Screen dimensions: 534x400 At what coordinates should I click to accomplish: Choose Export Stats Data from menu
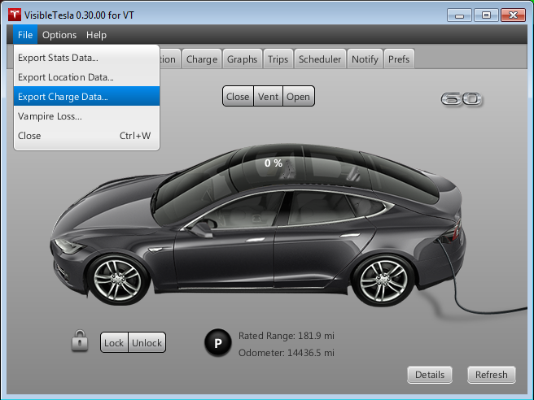tap(86, 58)
